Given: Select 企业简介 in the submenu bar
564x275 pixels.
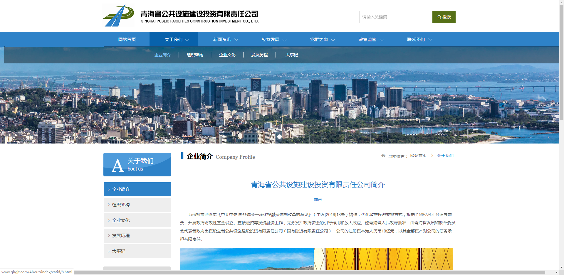Looking at the screenshot, I should (x=162, y=55).
